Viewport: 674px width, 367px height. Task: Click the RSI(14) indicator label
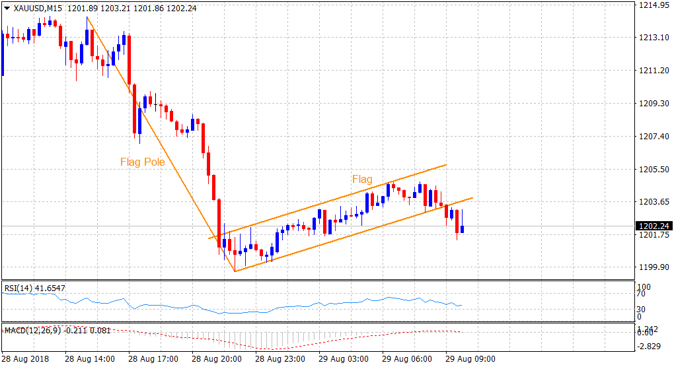tap(20, 288)
